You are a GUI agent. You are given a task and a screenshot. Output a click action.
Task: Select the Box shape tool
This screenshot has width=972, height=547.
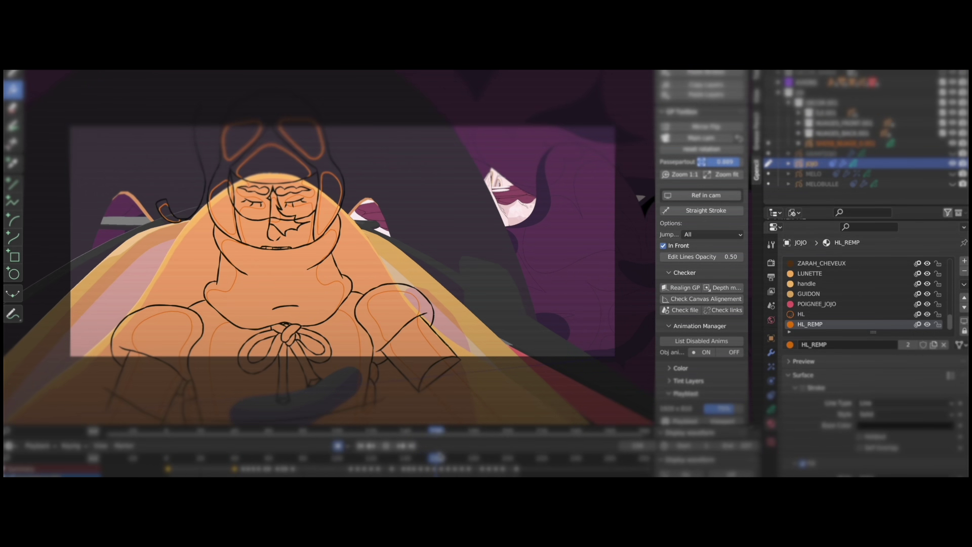coord(13,256)
